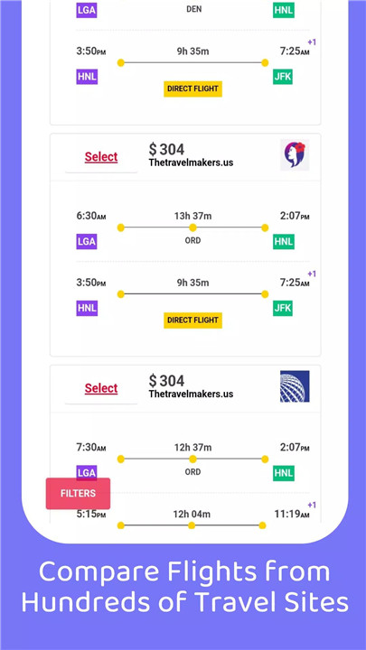366x650 pixels.
Task: Tap the green JFK tag in middle card
Action: point(283,308)
